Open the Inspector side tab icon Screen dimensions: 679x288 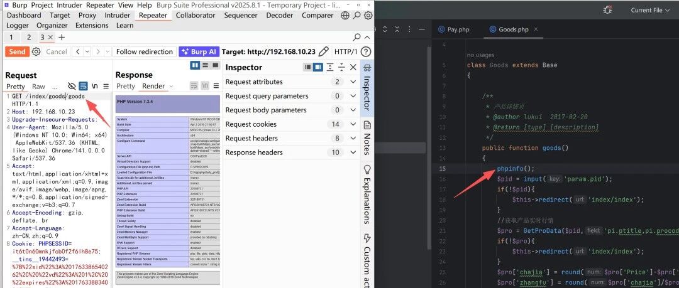tap(367, 68)
